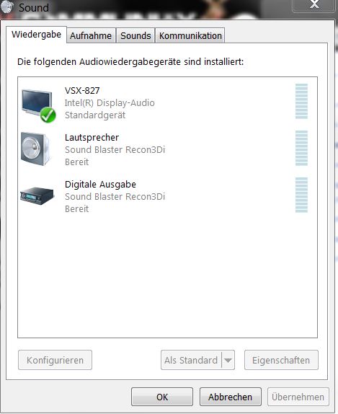
Task: Open the Als Standard dropdown arrow
Action: pos(228,360)
